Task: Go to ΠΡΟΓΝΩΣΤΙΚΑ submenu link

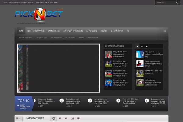Action: [41, 37]
